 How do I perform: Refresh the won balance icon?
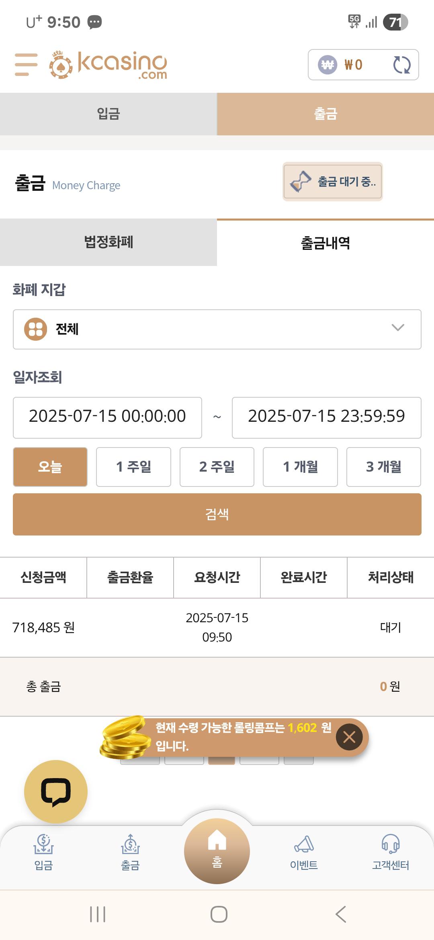[x=401, y=65]
